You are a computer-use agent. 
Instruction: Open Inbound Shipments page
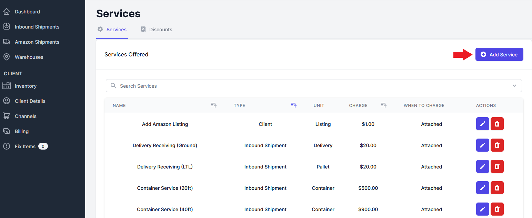[37, 27]
